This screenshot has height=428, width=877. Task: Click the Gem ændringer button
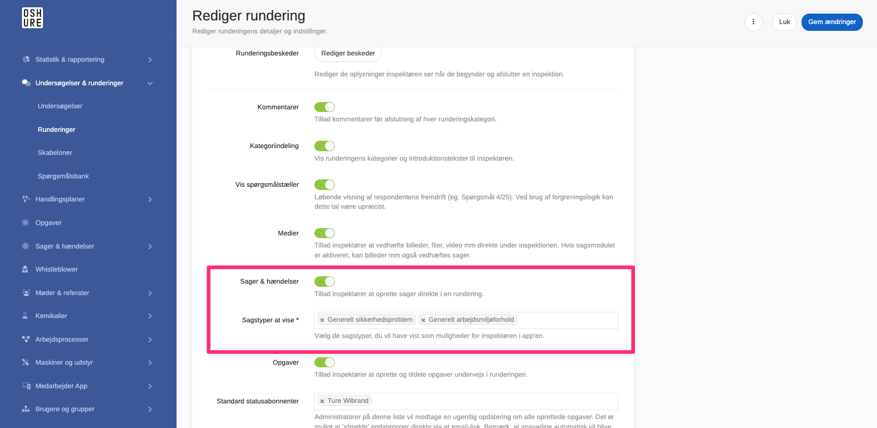click(832, 22)
